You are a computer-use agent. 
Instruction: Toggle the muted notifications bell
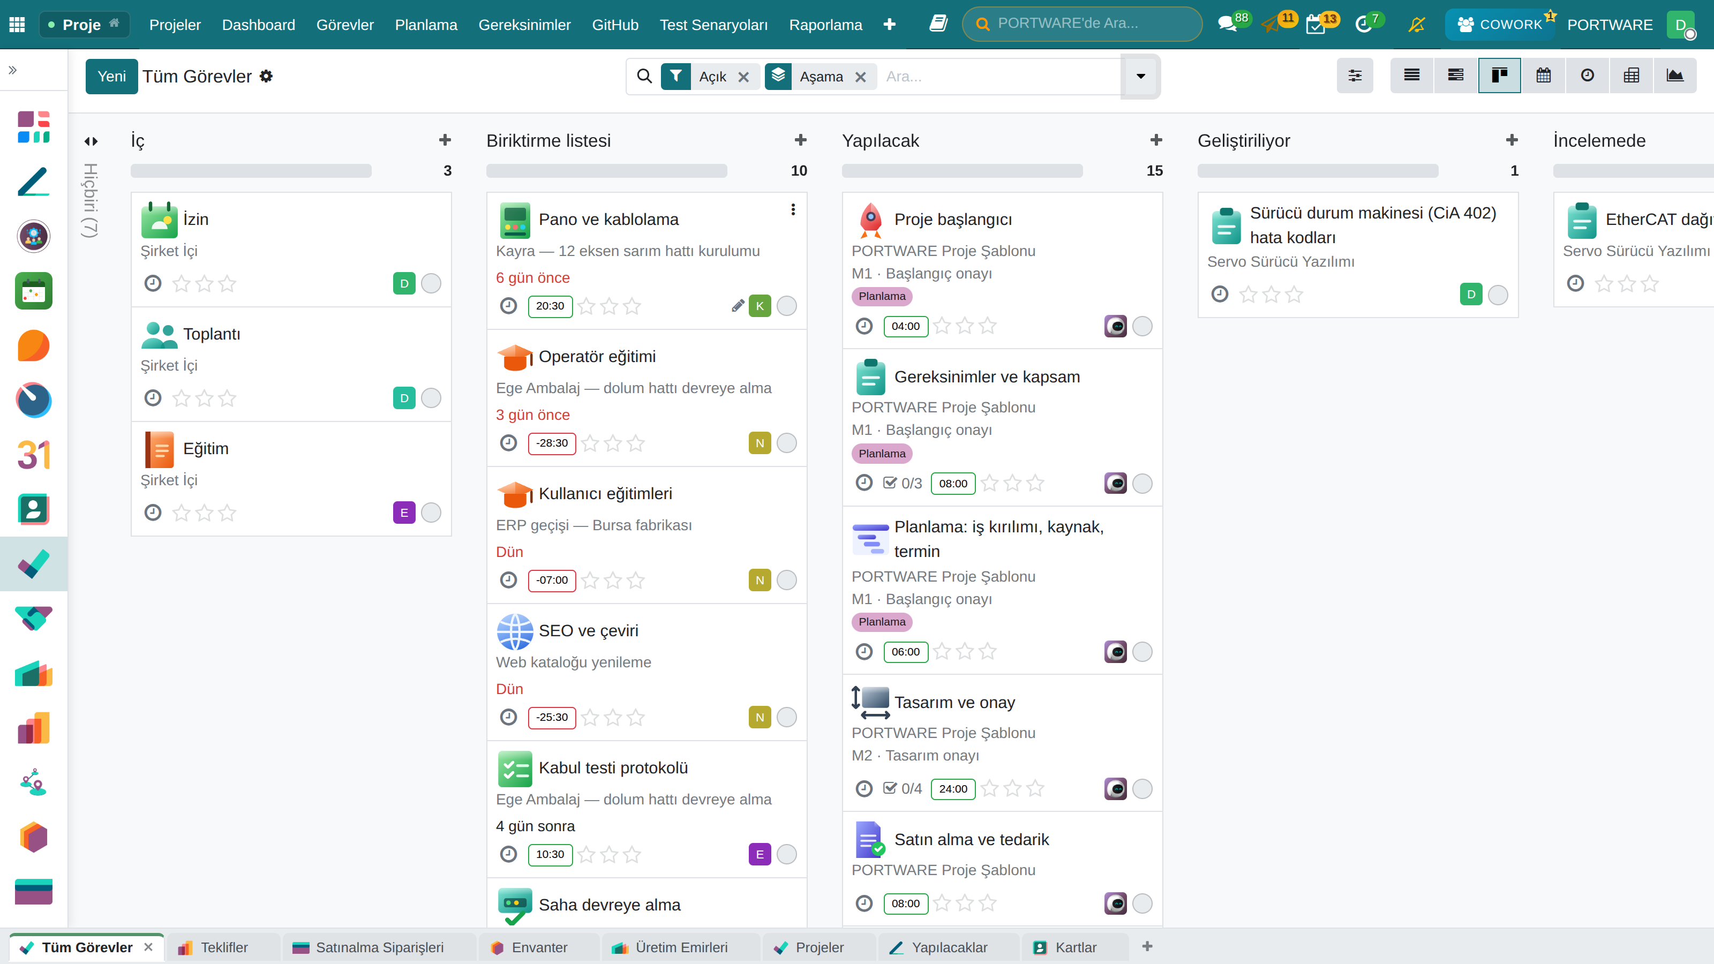point(1417,25)
